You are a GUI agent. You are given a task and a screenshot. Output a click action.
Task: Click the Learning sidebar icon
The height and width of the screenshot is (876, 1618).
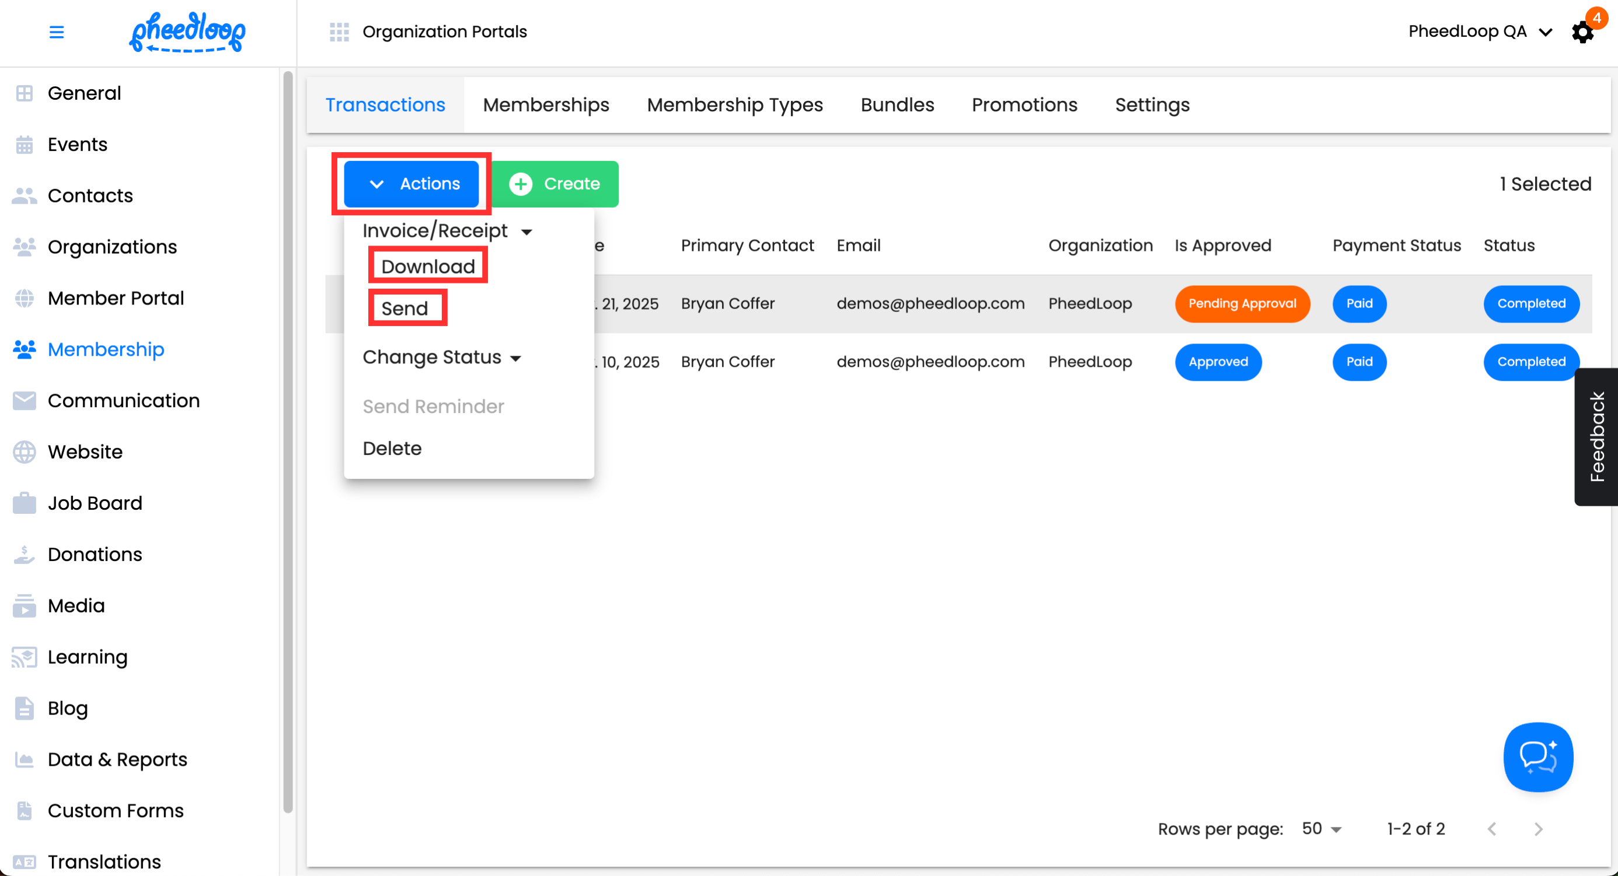pos(25,657)
